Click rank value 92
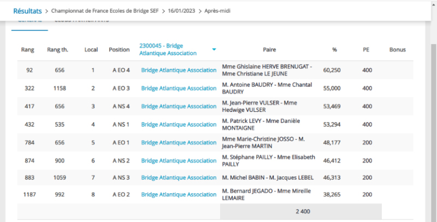This screenshot has width=437, height=222. click(x=29, y=70)
